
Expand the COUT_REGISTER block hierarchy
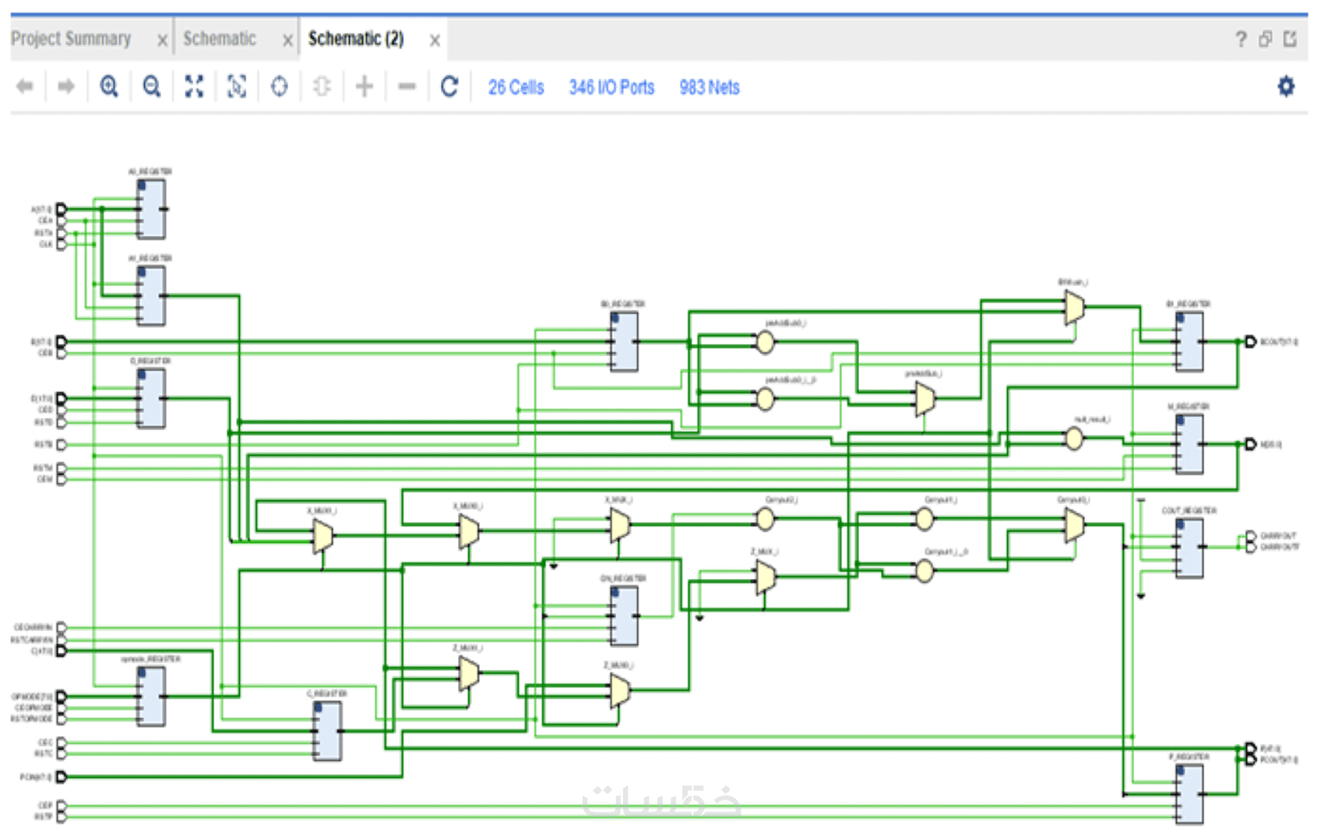click(x=1181, y=525)
